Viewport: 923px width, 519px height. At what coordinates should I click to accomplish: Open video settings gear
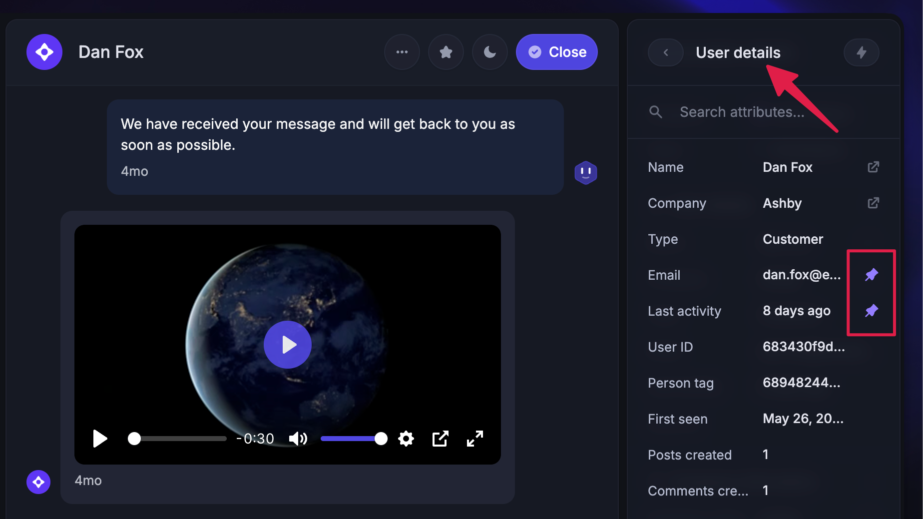[406, 439]
